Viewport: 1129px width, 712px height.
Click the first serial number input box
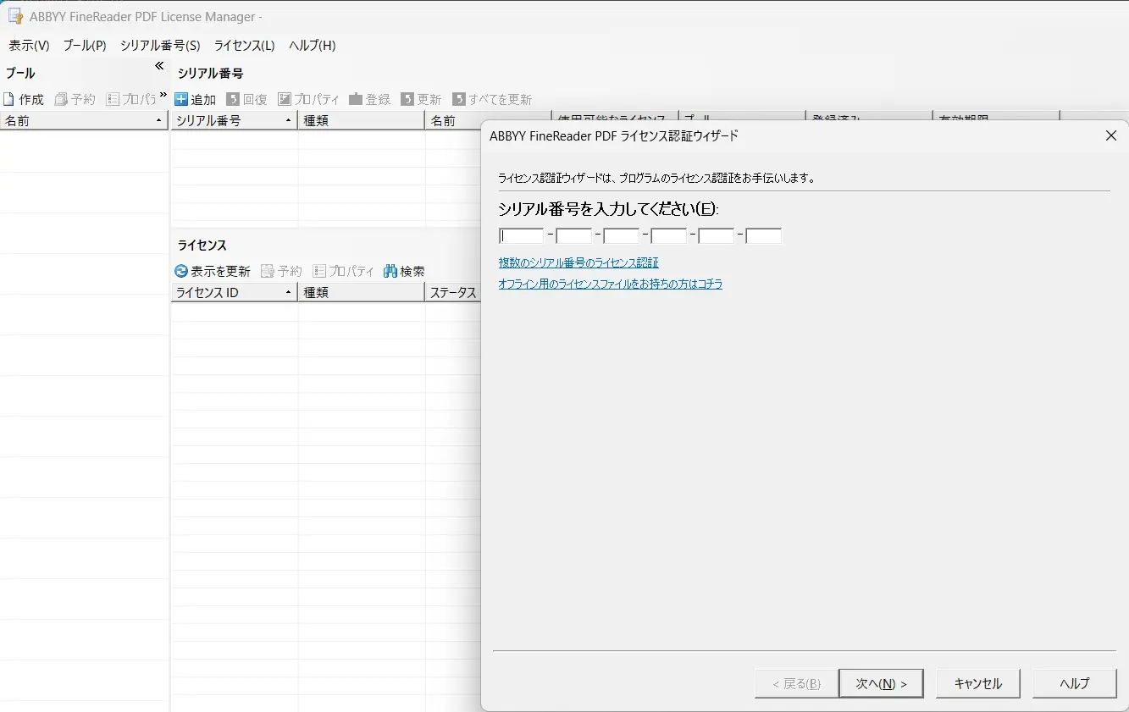pos(520,235)
